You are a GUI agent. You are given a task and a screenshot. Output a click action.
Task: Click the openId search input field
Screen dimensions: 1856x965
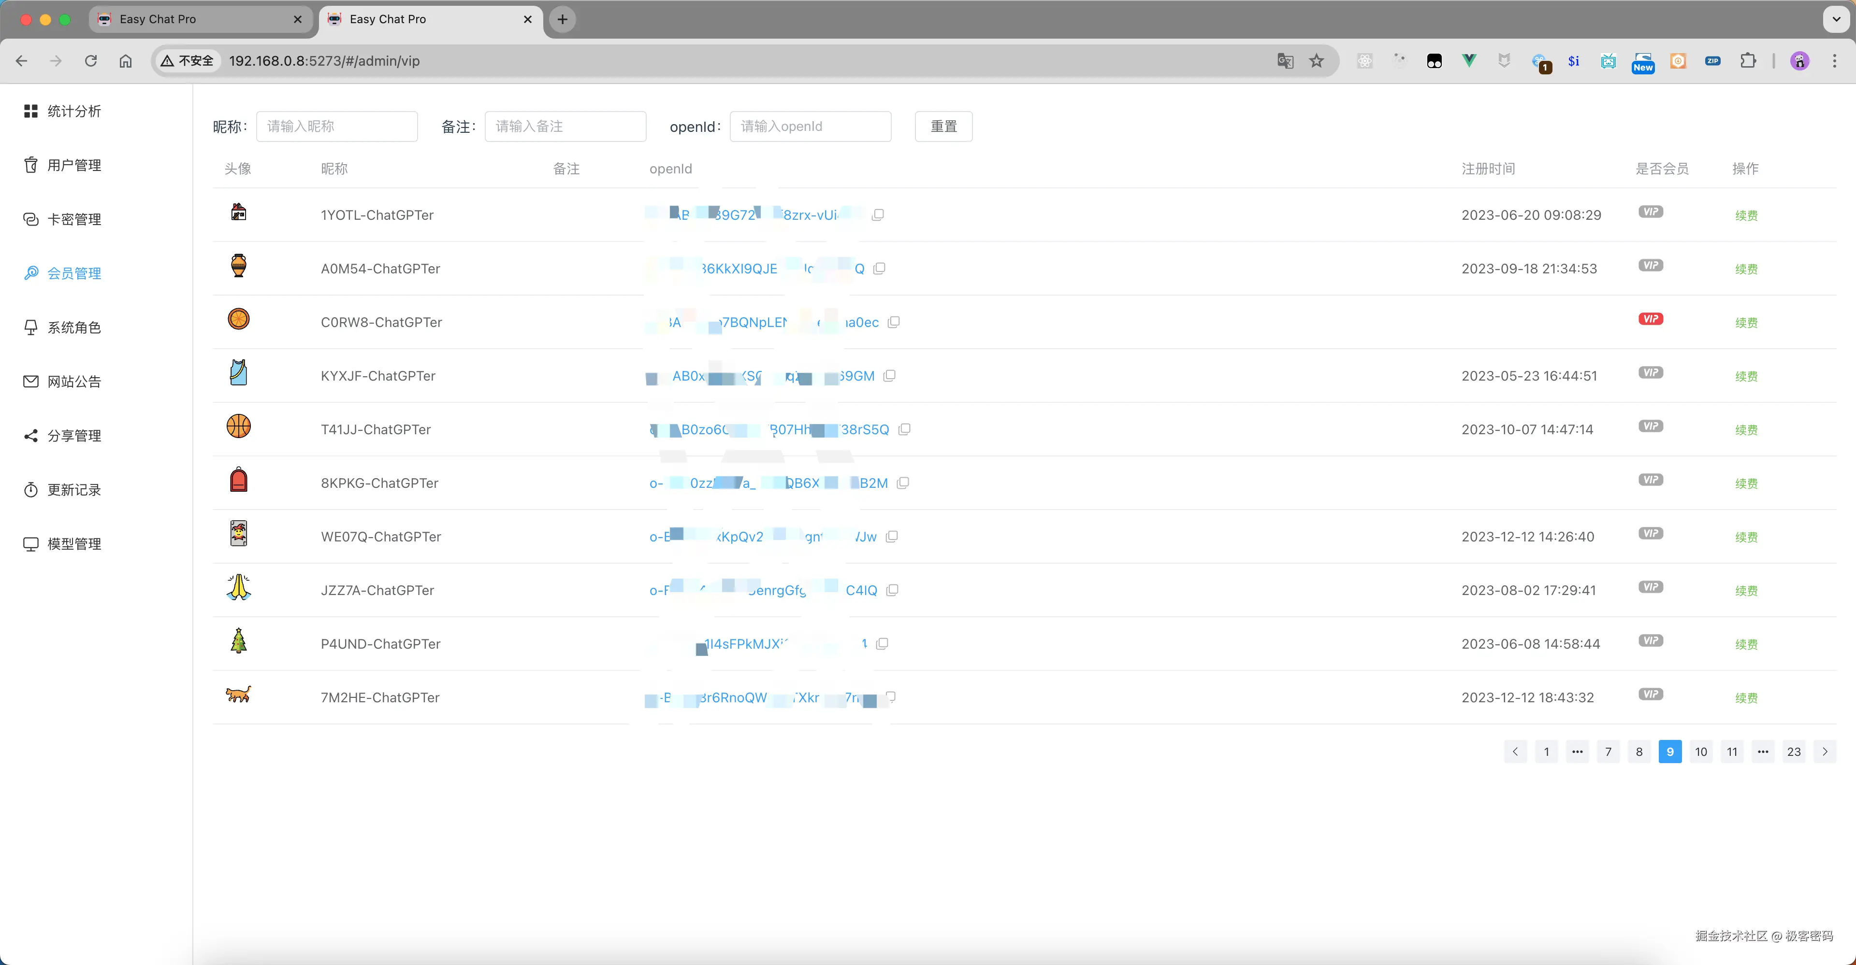tap(810, 127)
